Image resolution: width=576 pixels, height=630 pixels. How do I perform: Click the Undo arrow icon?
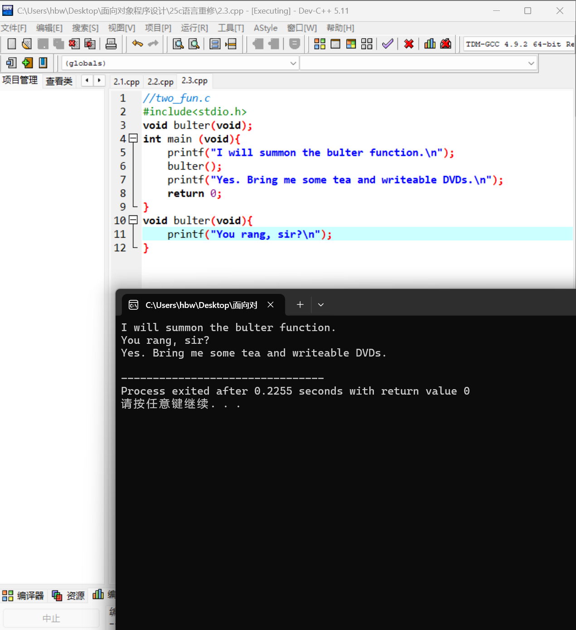coord(137,44)
